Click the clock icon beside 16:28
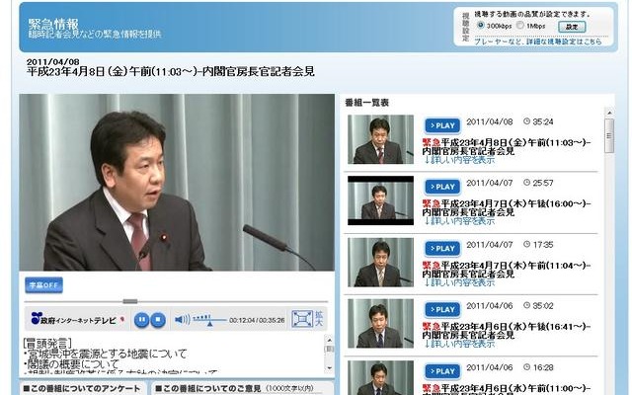This screenshot has width=632, height=395. (526, 366)
